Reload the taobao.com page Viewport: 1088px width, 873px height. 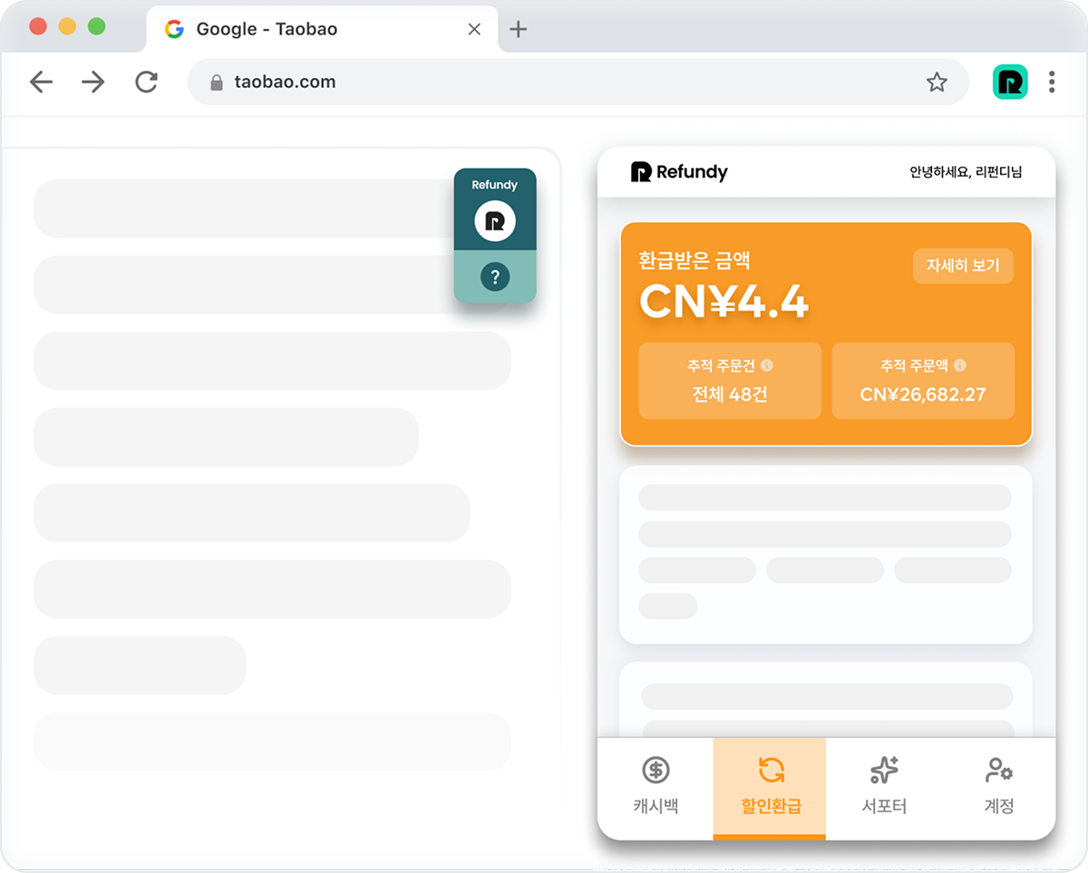146,82
